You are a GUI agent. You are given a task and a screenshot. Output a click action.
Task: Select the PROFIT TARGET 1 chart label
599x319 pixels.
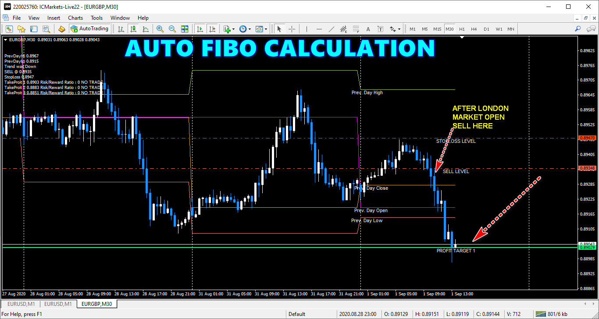456,251
